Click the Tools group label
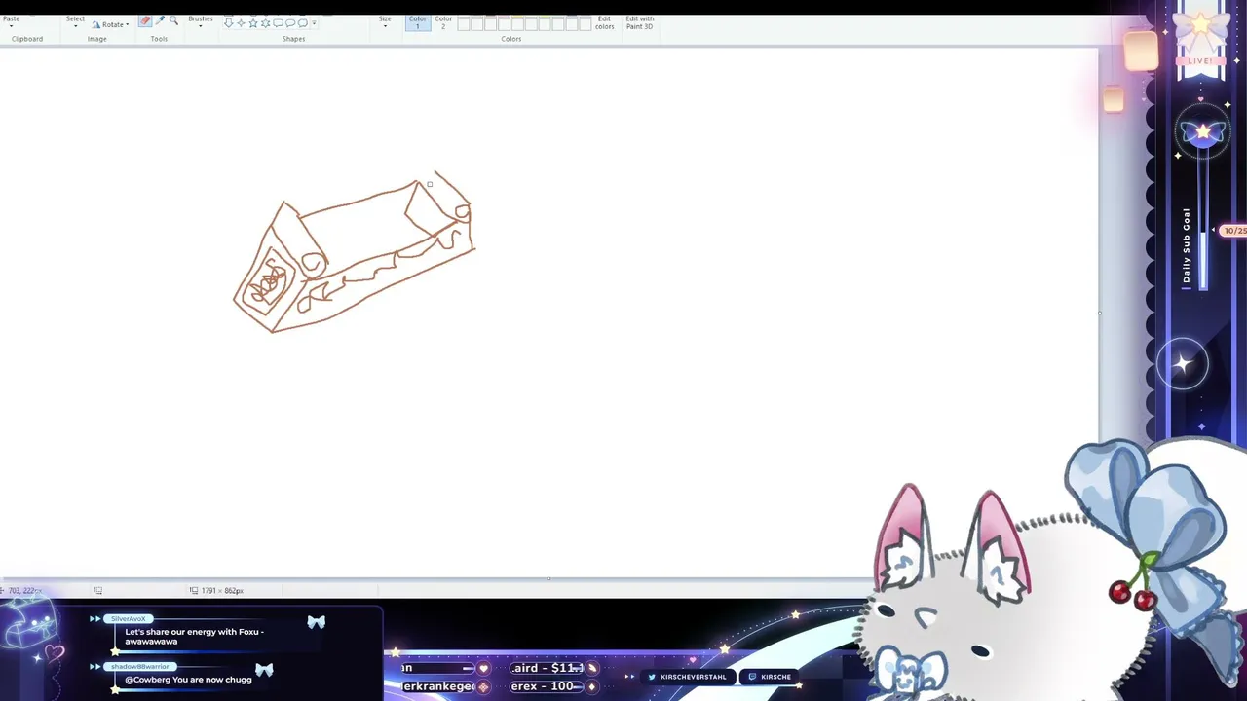 tap(159, 39)
